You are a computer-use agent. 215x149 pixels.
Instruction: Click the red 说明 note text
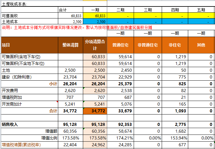point(77,27)
